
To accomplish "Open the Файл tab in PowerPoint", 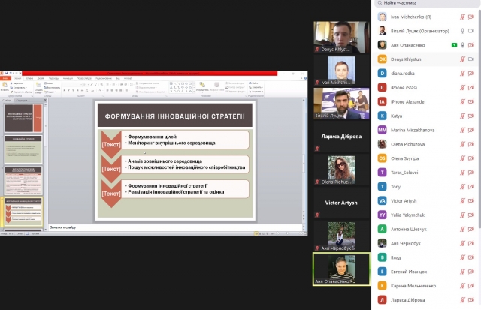I will click(x=5, y=78).
